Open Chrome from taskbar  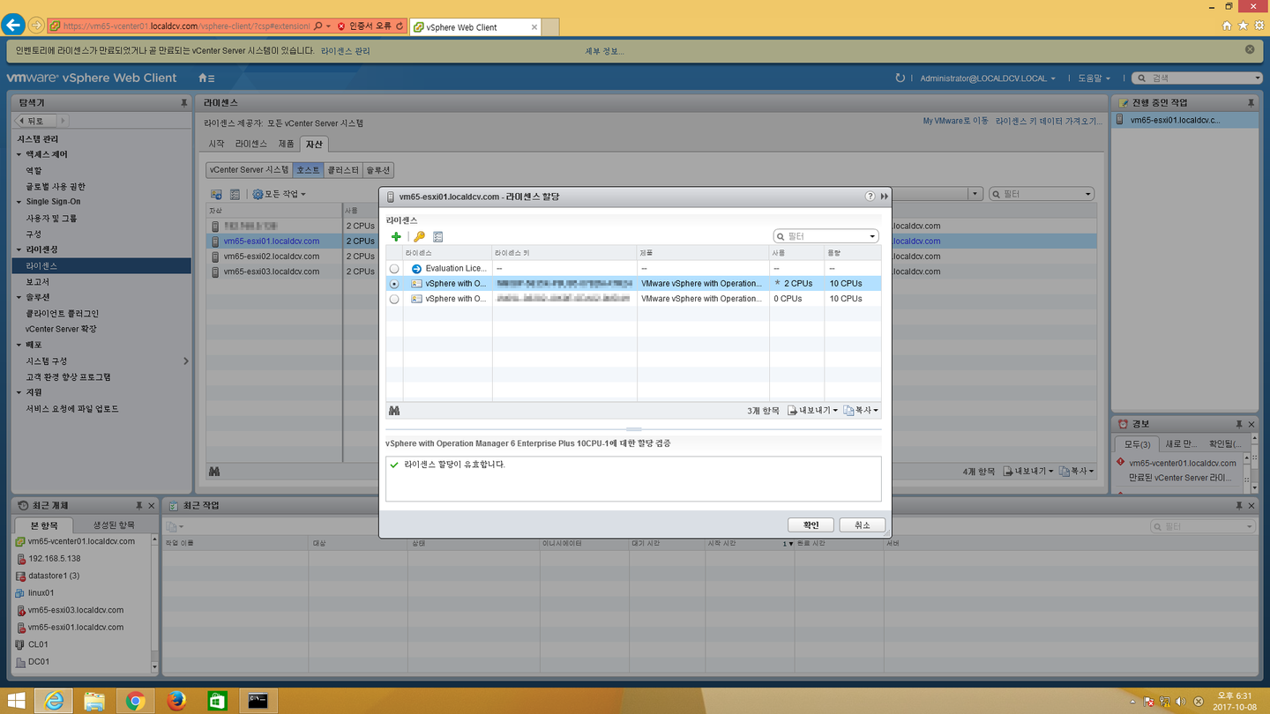point(135,700)
